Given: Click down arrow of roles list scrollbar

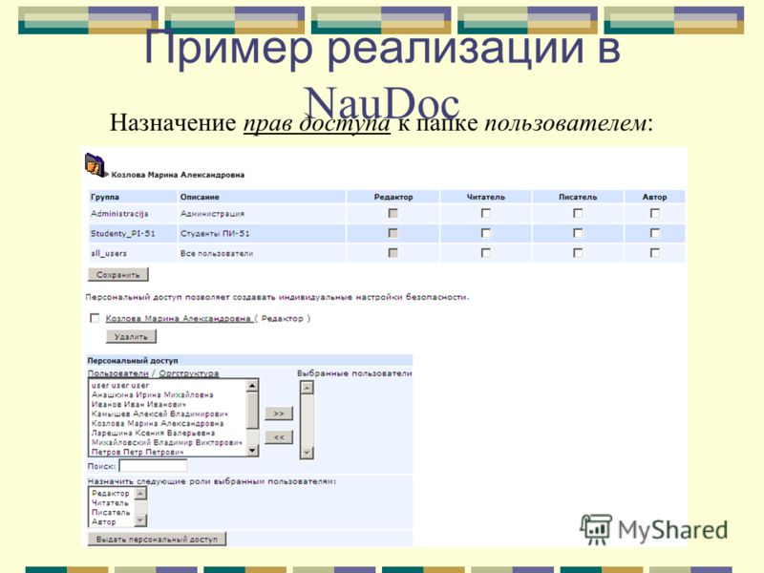Looking at the screenshot, I should click(x=140, y=520).
